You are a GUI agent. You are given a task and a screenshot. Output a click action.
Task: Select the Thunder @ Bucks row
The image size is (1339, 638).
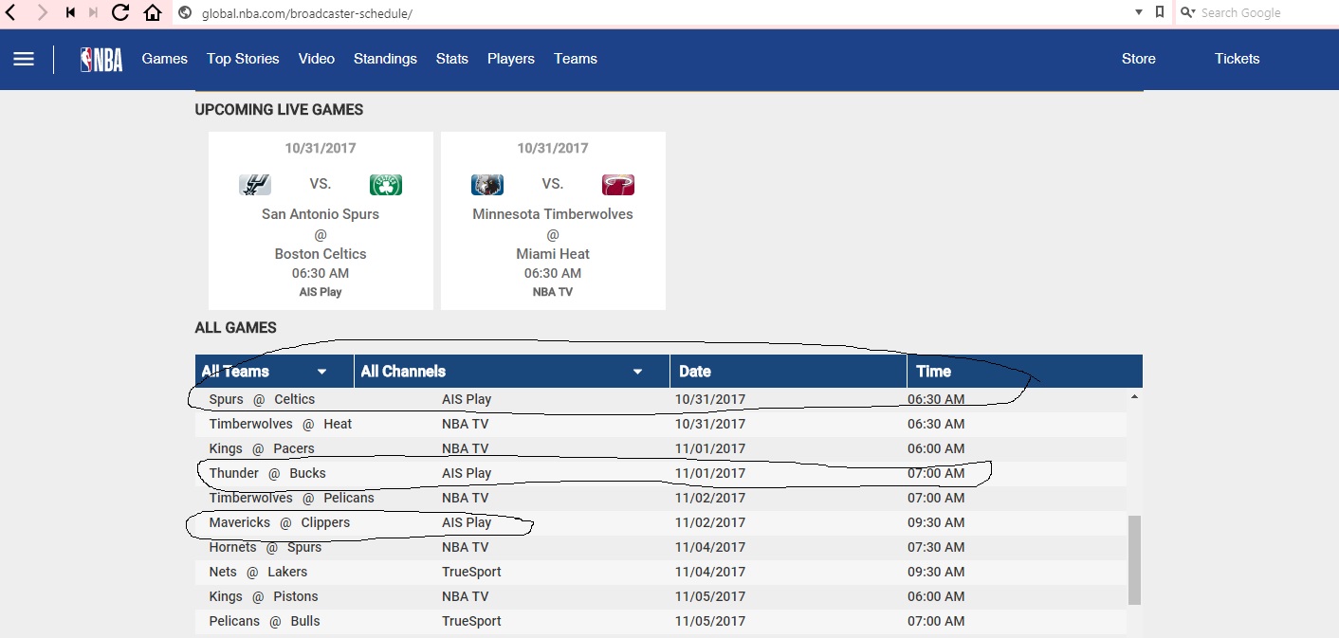point(661,473)
